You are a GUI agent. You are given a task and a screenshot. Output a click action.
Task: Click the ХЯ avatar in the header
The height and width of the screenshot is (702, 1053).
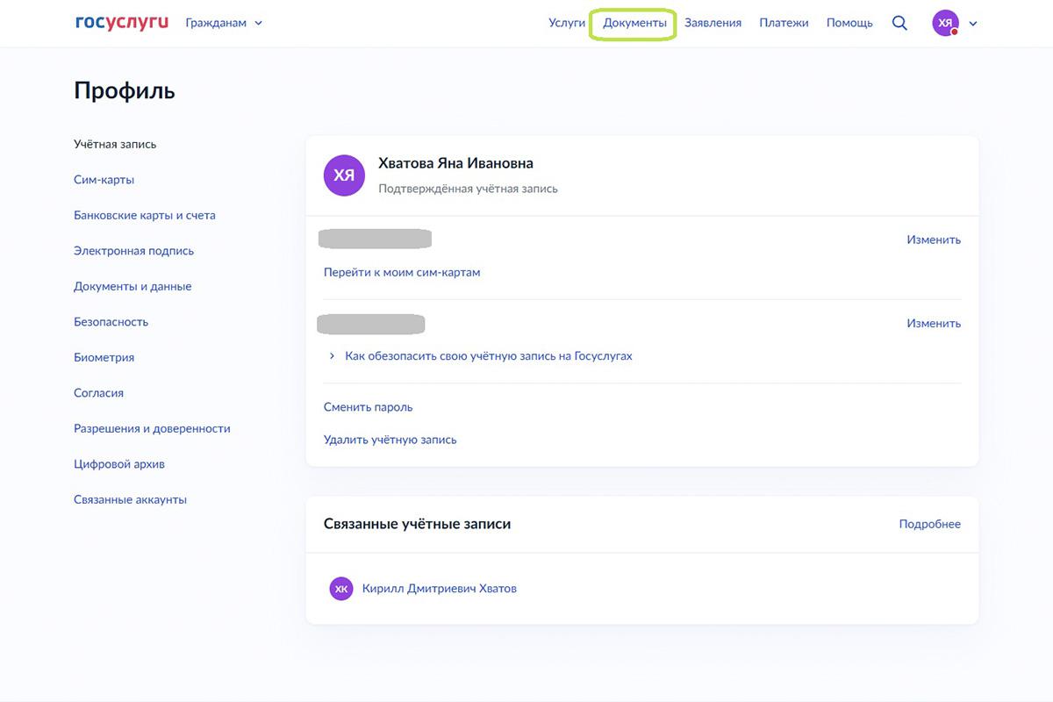(x=945, y=24)
